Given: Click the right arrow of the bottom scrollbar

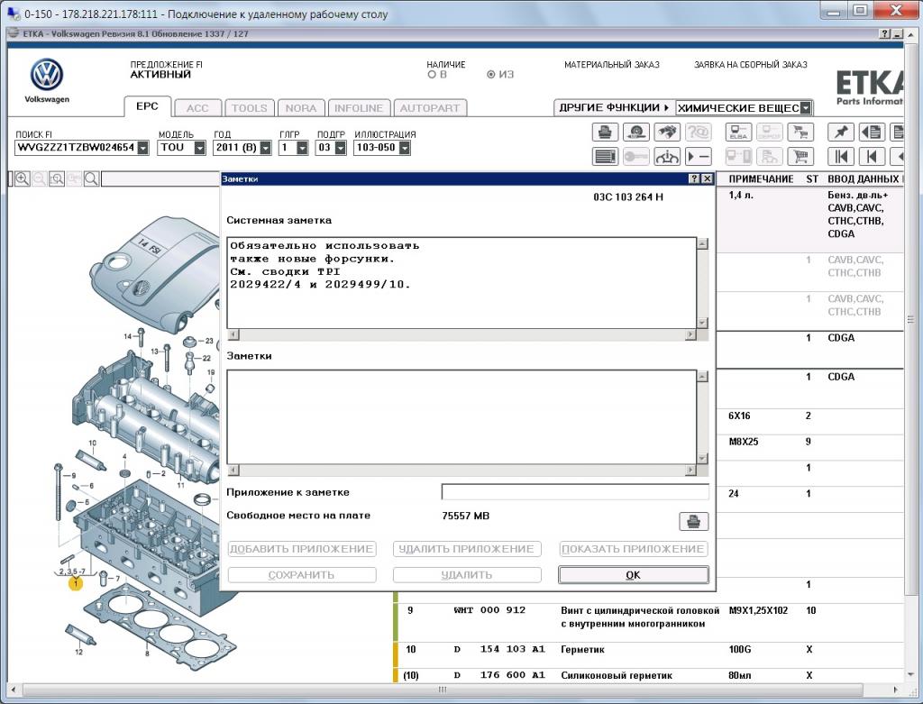Looking at the screenshot, I should coord(896,690).
